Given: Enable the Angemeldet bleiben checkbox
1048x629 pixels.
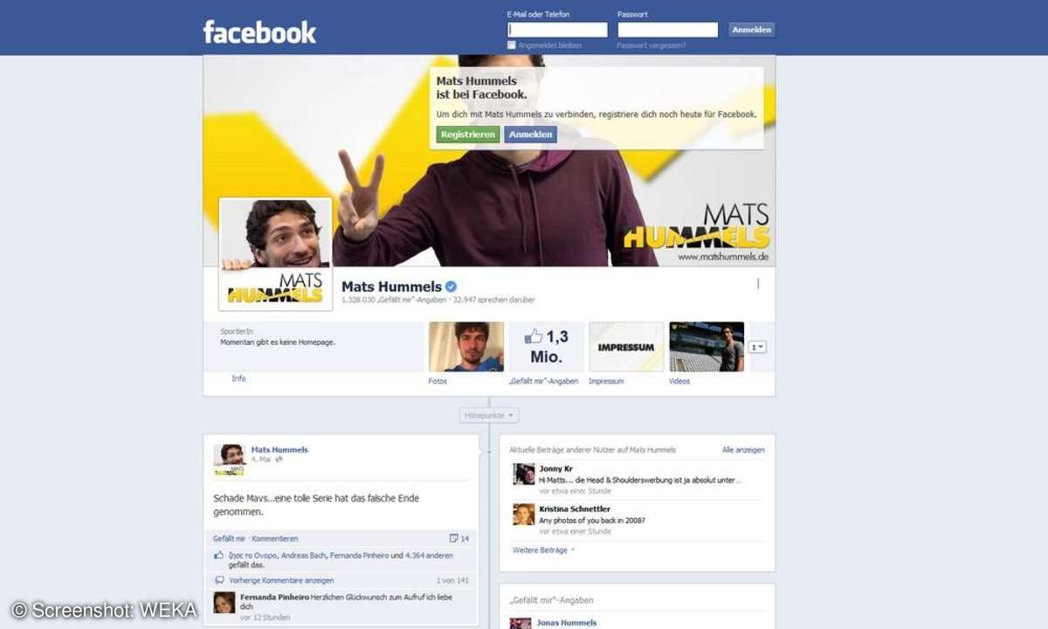Looking at the screenshot, I should pyautogui.click(x=511, y=44).
